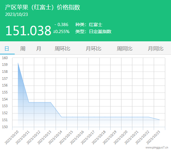Switch to the 周 weekly tab

pyautogui.click(x=23, y=49)
